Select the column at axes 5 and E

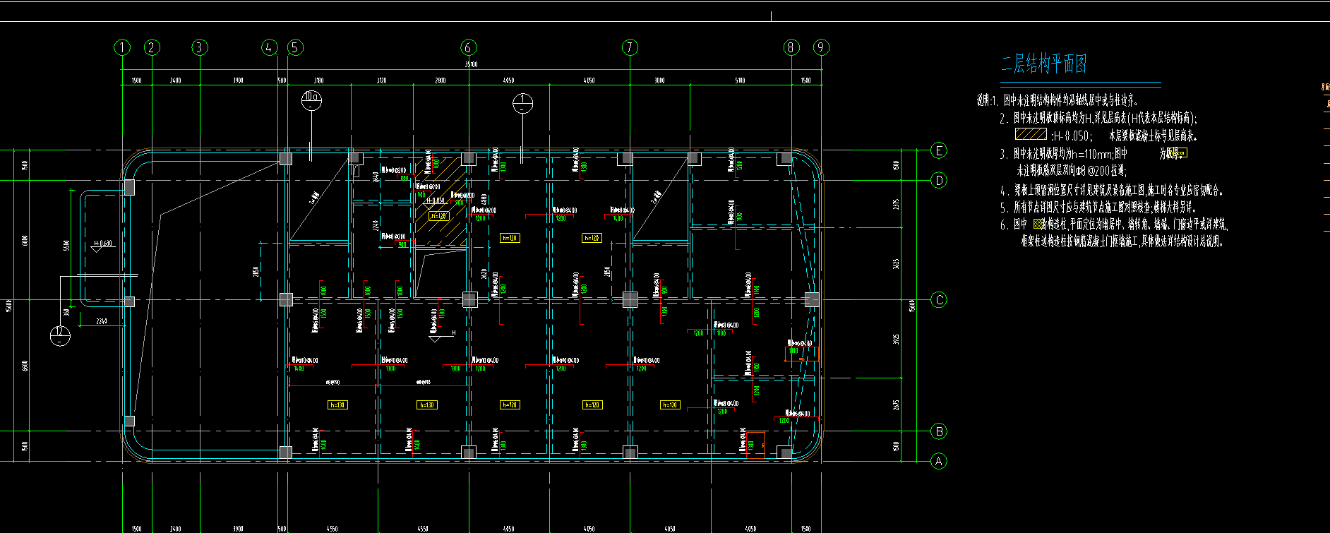[286, 159]
